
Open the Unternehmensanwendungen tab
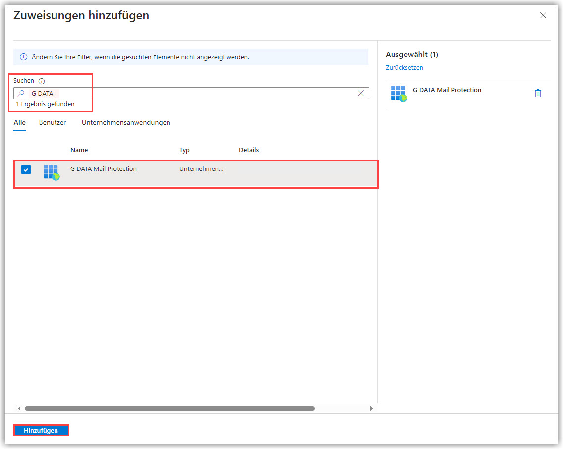pyautogui.click(x=126, y=123)
